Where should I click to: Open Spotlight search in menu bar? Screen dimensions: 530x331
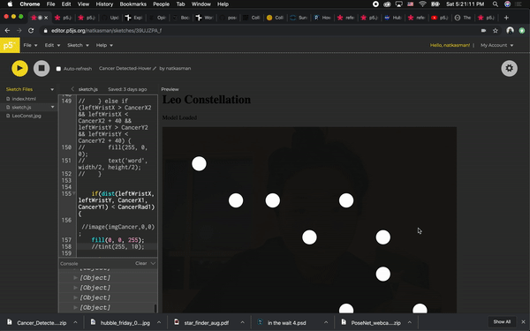pyautogui.click(x=496, y=4)
